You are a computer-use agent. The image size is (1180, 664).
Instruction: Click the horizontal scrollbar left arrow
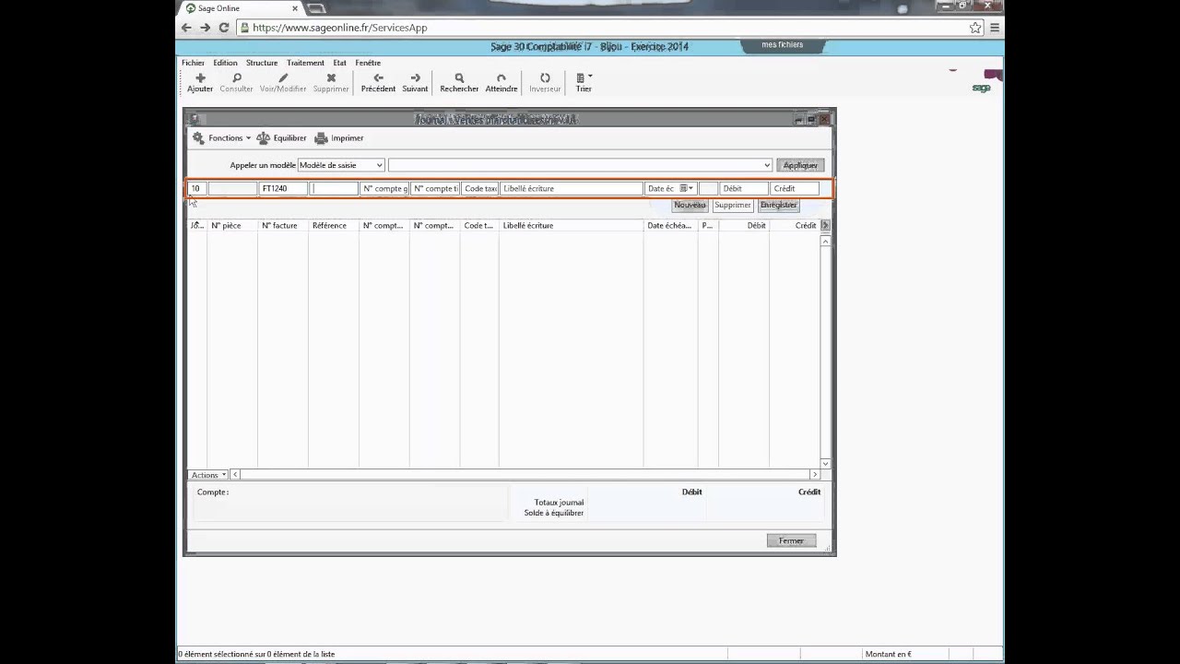pos(235,475)
